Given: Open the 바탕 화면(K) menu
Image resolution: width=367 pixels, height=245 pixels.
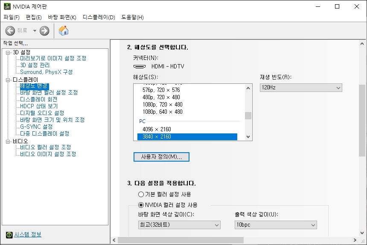Looking at the screenshot, I should point(62,18).
